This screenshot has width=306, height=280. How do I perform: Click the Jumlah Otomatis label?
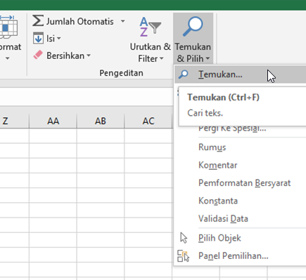pyautogui.click(x=80, y=22)
